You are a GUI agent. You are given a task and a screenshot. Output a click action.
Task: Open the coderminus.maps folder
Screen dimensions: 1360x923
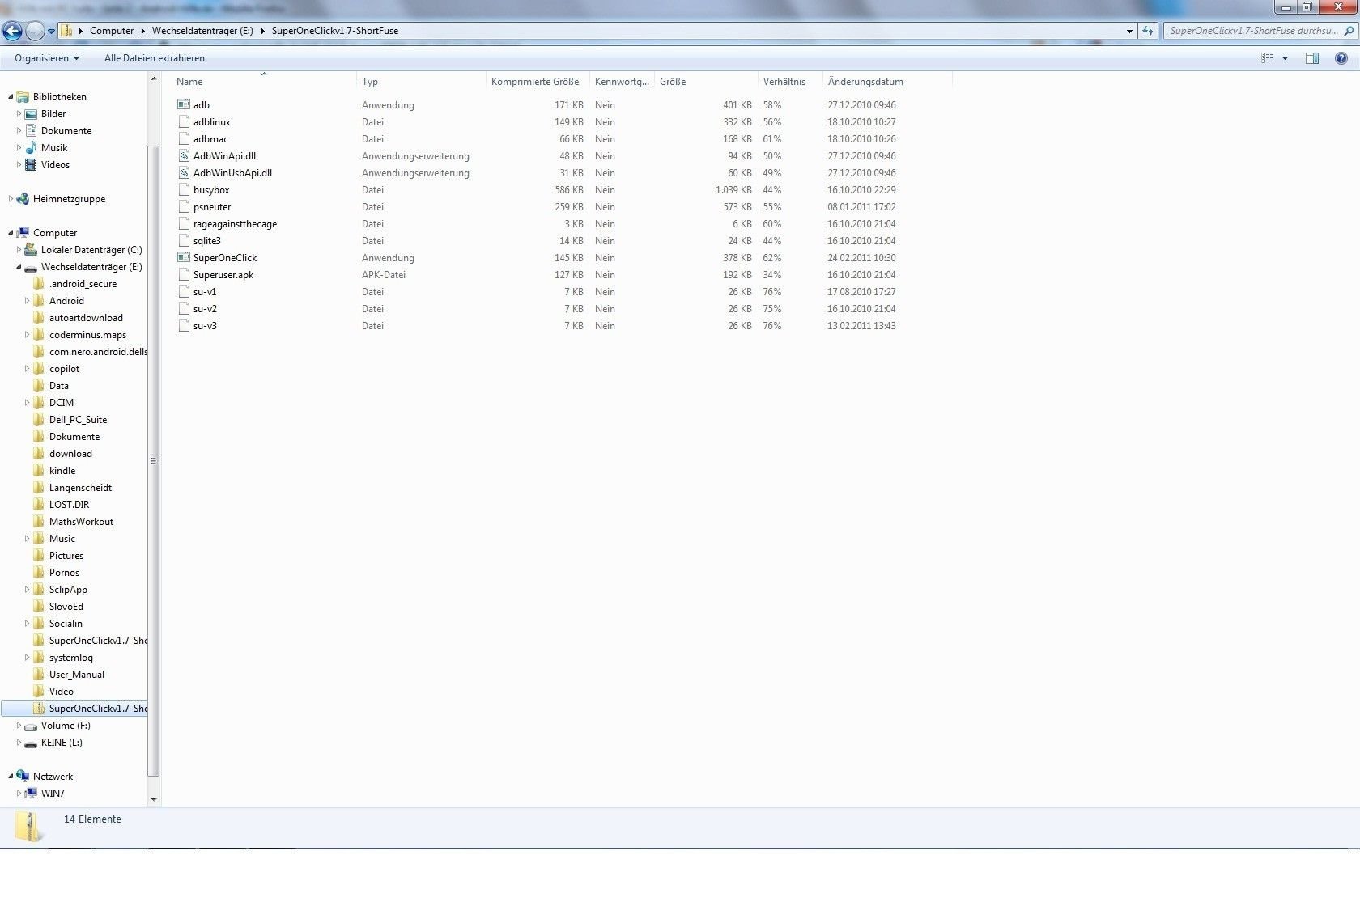(86, 335)
